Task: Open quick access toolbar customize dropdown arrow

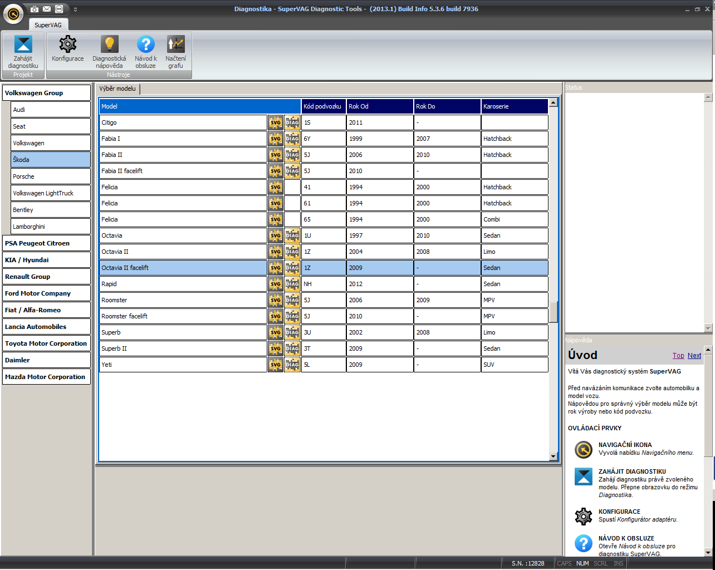Action: (x=76, y=9)
